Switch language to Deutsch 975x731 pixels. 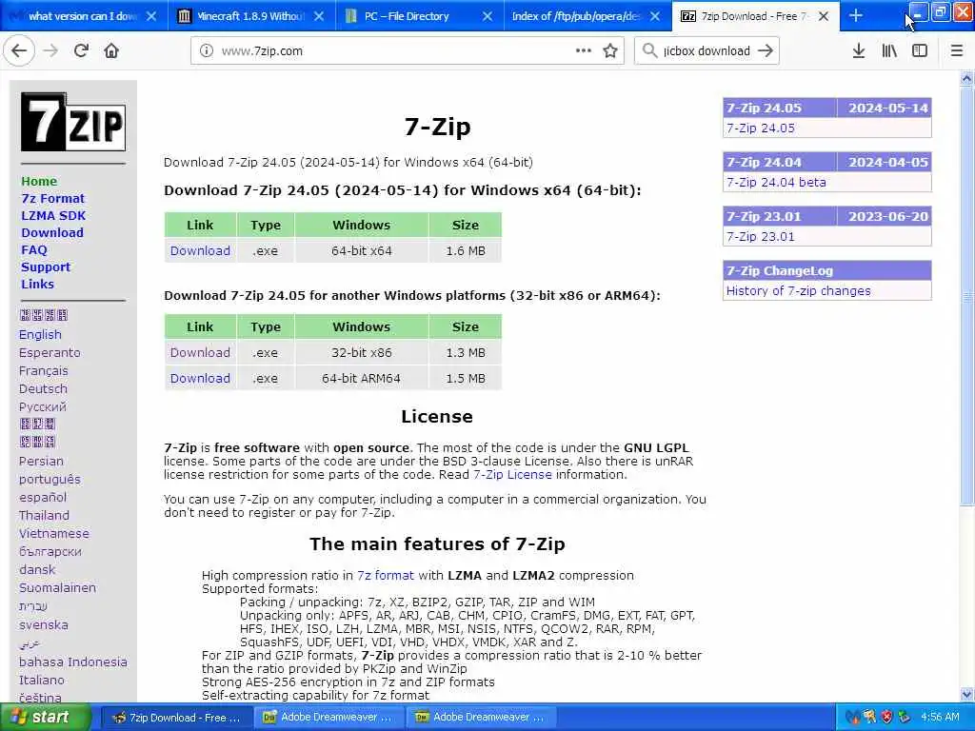point(43,388)
